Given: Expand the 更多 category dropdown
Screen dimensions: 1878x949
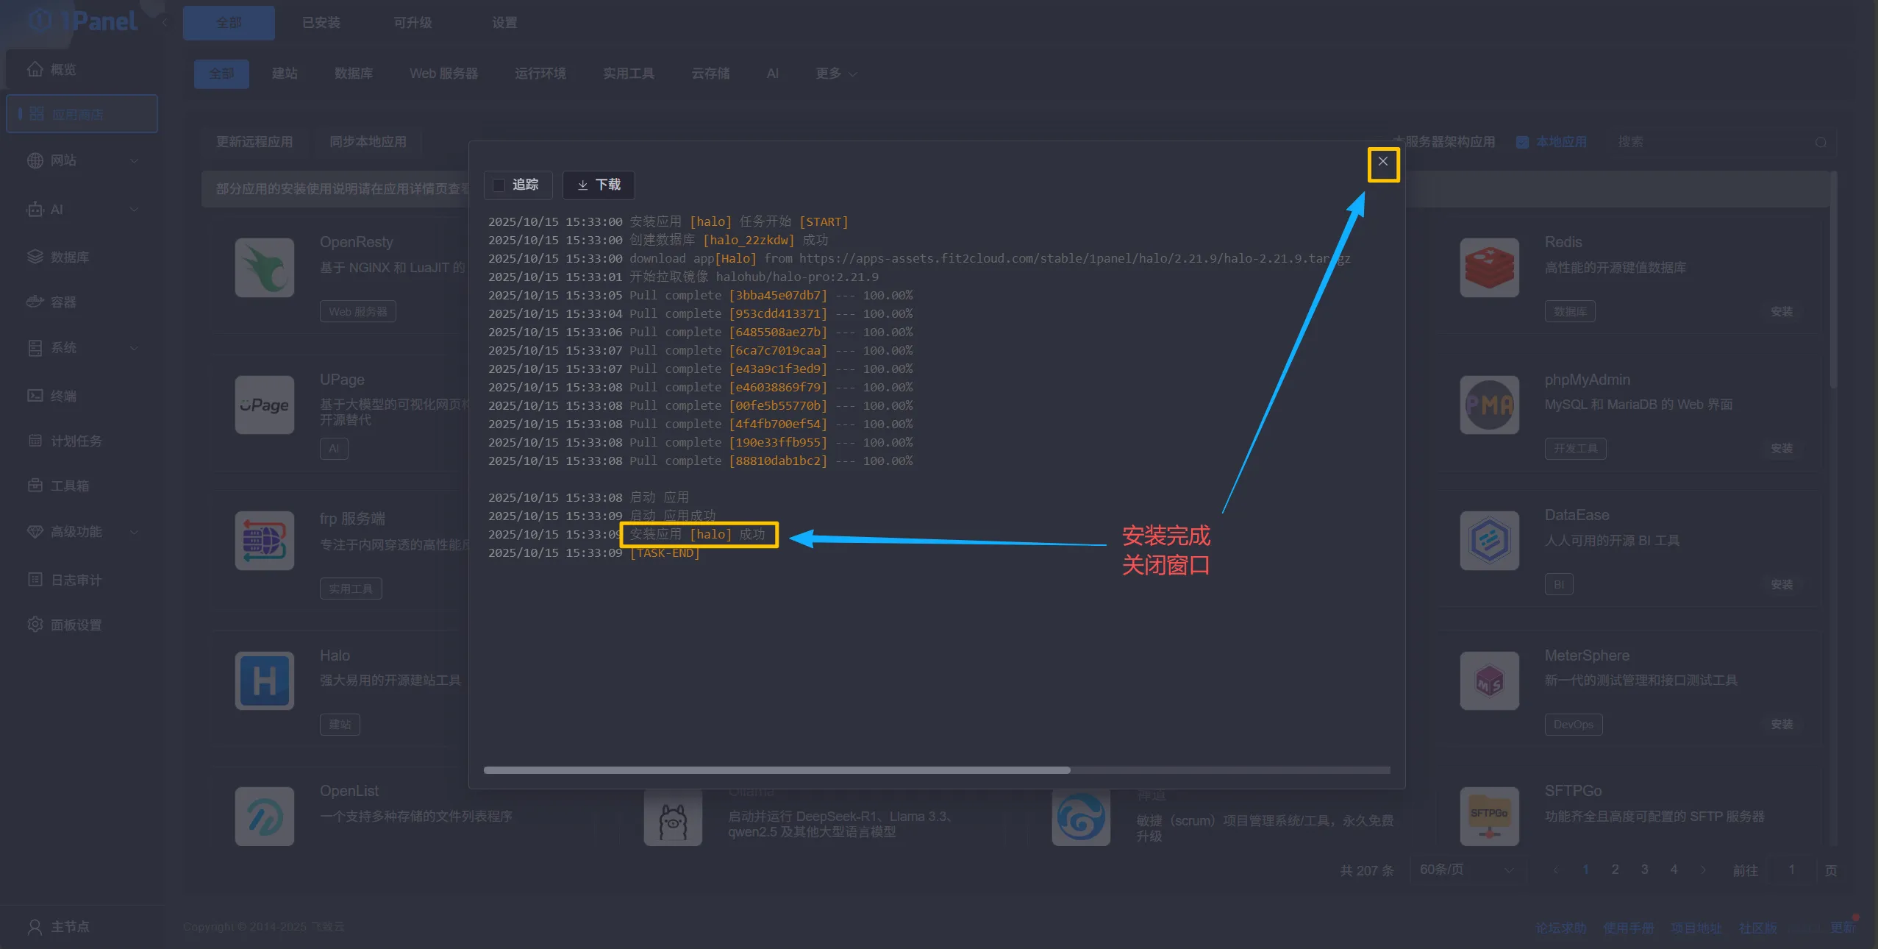Looking at the screenshot, I should [x=835, y=74].
